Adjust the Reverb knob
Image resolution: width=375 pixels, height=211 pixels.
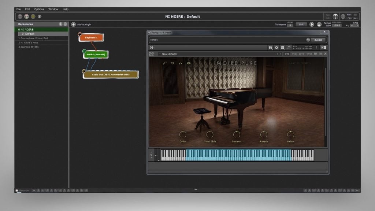tap(264, 134)
